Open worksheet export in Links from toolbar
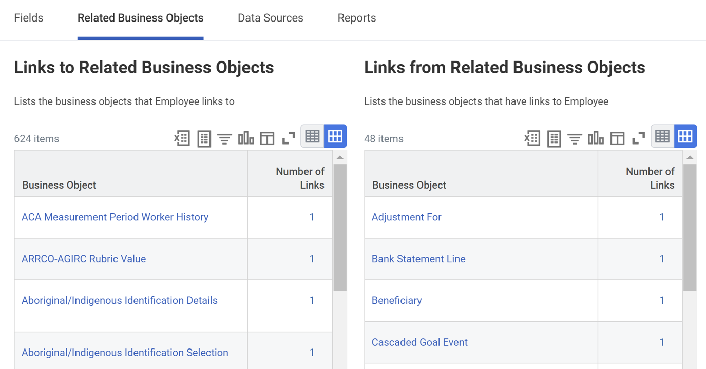 [554, 138]
